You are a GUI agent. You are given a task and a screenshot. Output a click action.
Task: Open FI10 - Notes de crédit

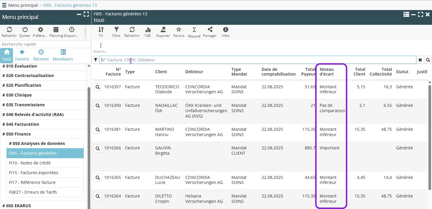[30, 163]
